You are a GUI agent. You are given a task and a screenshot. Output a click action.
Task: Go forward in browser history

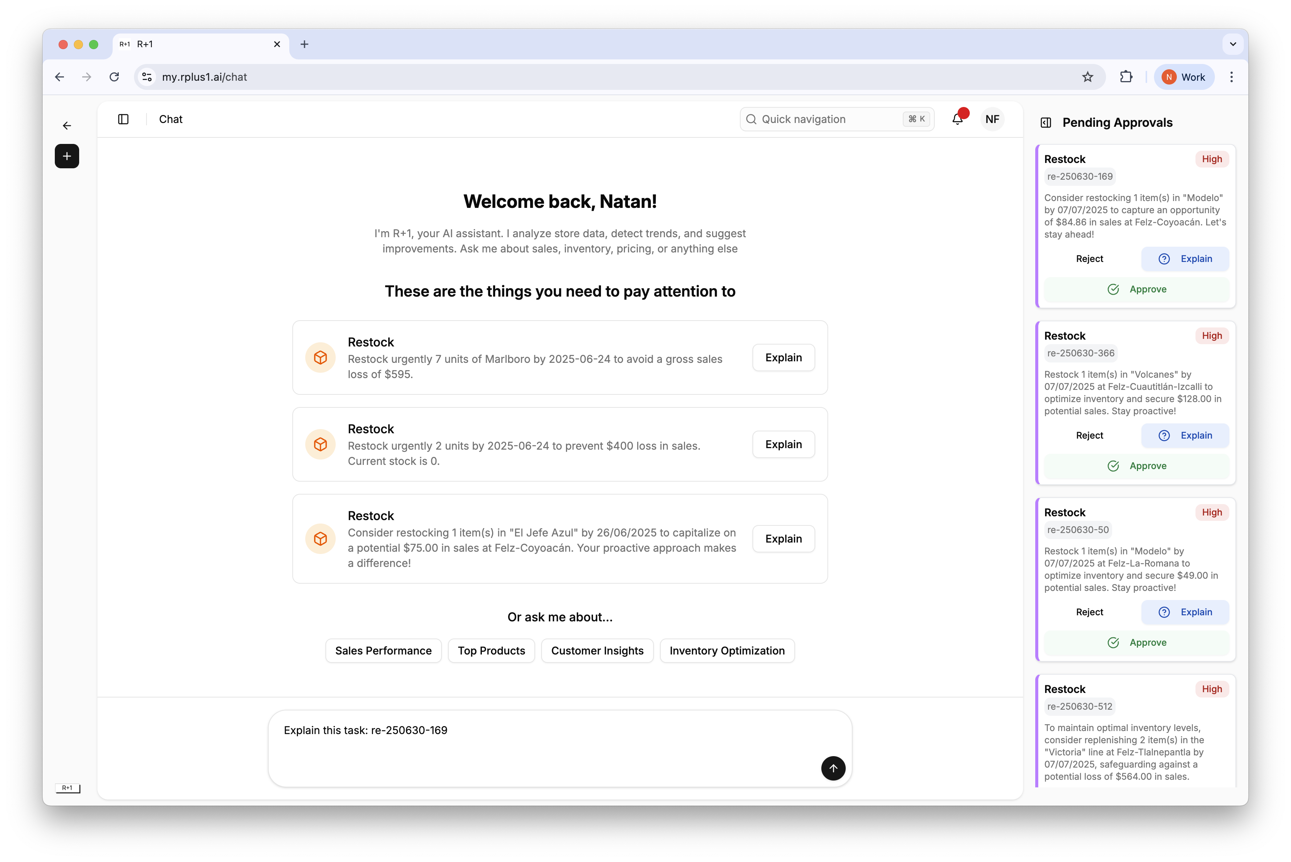tap(86, 77)
